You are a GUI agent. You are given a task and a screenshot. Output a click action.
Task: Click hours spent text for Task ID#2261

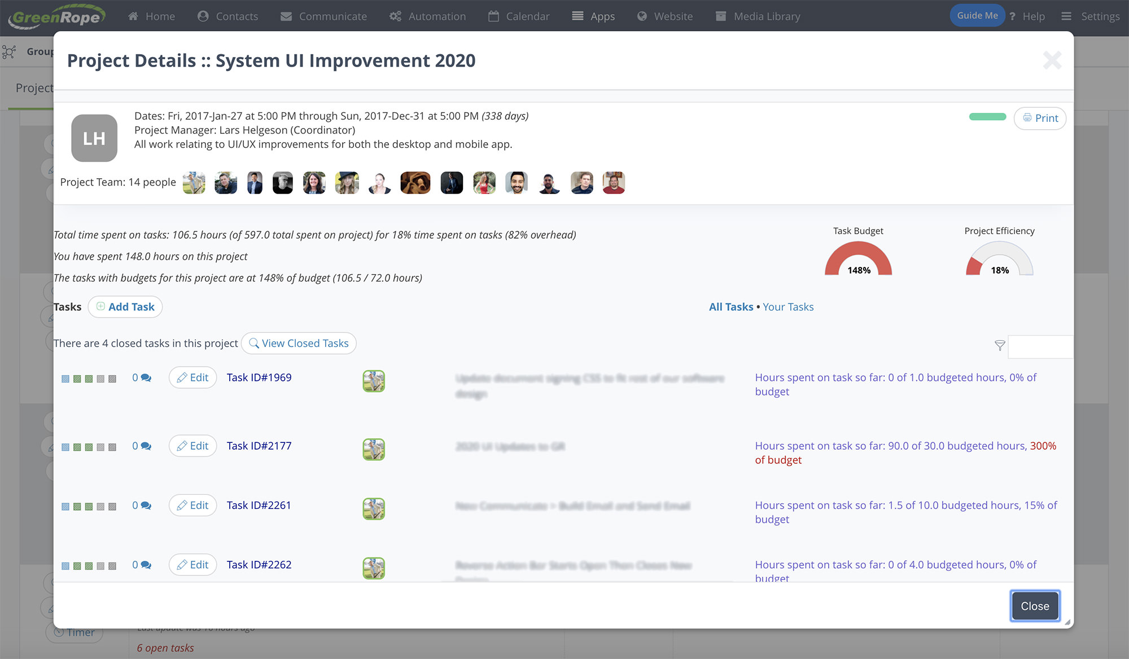tap(906, 512)
